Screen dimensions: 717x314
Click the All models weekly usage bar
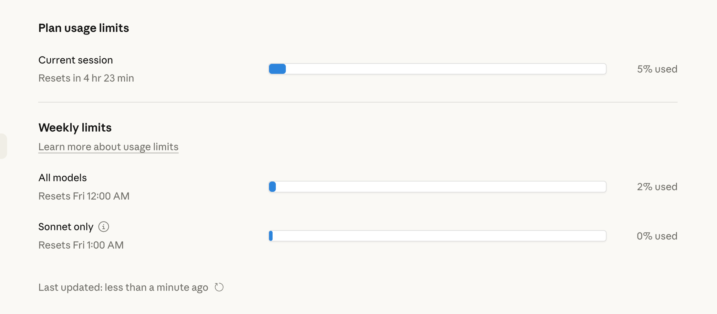[x=437, y=187]
